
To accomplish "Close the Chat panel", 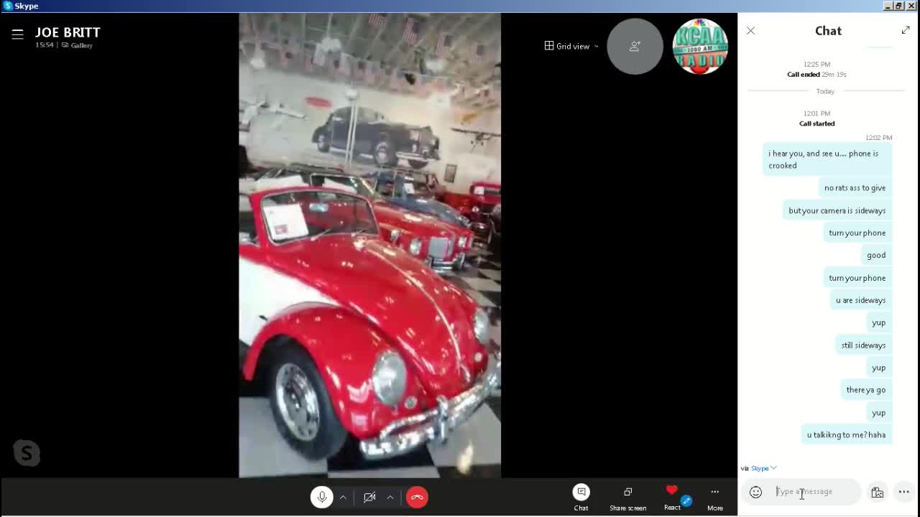I will 750,31.
